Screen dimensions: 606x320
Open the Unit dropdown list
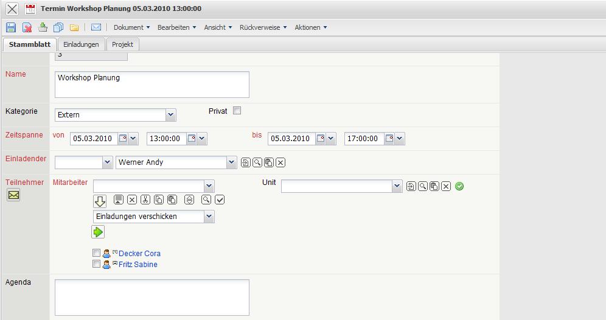tap(397, 186)
